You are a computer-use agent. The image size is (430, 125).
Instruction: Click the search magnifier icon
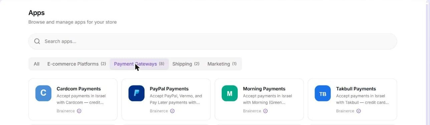coord(37,41)
